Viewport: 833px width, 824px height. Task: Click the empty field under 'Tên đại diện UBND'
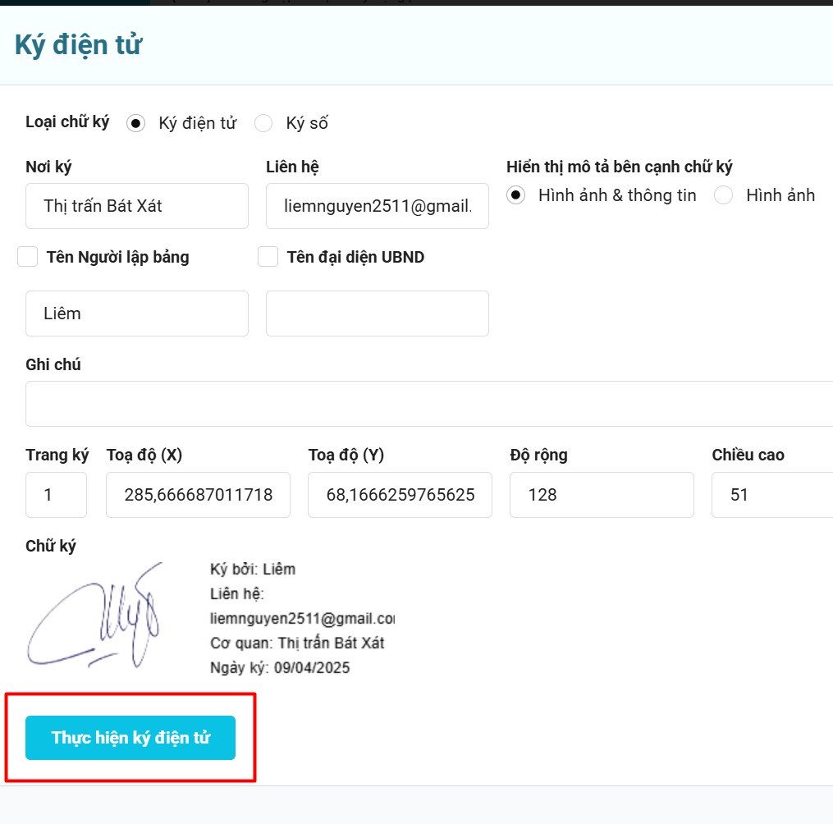(378, 314)
